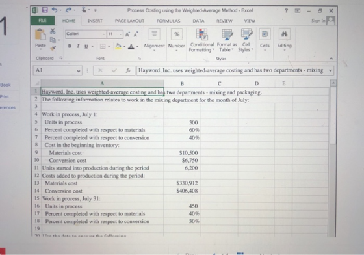Toggle Bold formatting
Image resolution: width=364 pixels, height=255 pixels.
click(x=70, y=46)
